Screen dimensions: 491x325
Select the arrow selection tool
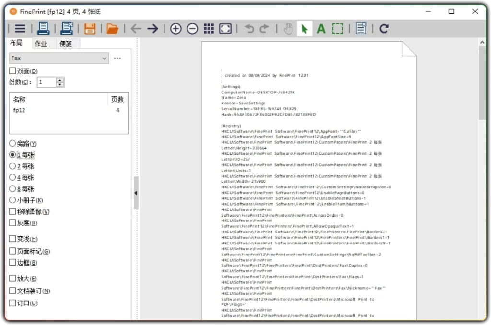click(x=304, y=28)
